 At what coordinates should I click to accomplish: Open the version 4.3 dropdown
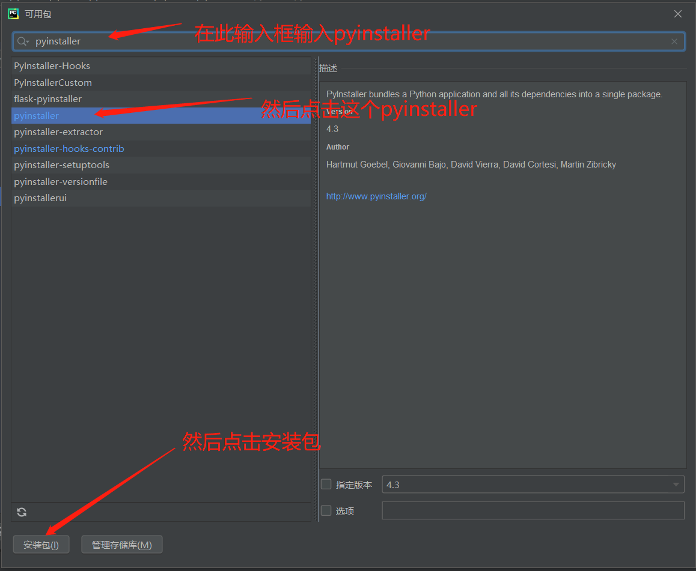pos(533,485)
